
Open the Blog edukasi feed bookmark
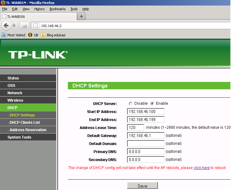(x=53, y=35)
